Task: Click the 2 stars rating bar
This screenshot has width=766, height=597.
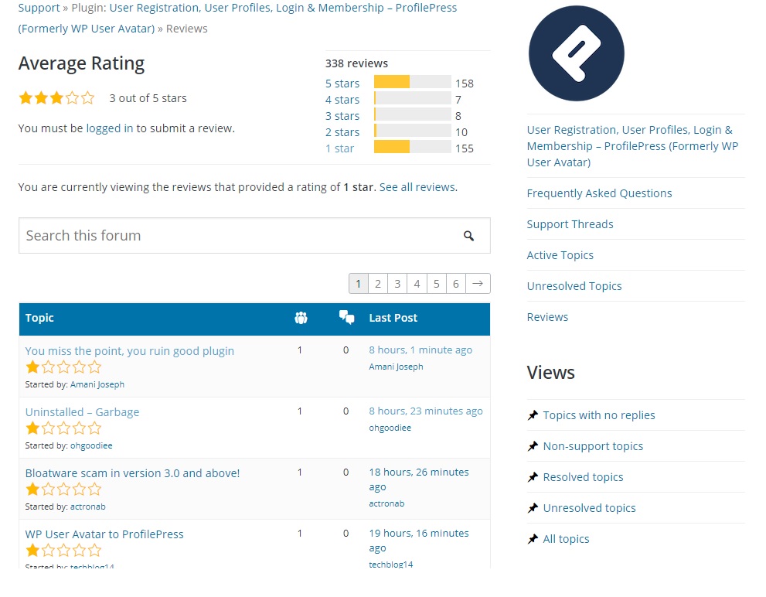Action: pyautogui.click(x=413, y=131)
